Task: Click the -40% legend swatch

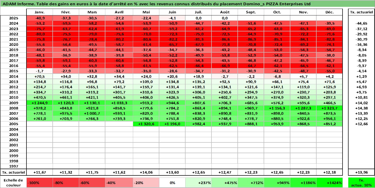Action: pyautogui.click(x=119, y=183)
